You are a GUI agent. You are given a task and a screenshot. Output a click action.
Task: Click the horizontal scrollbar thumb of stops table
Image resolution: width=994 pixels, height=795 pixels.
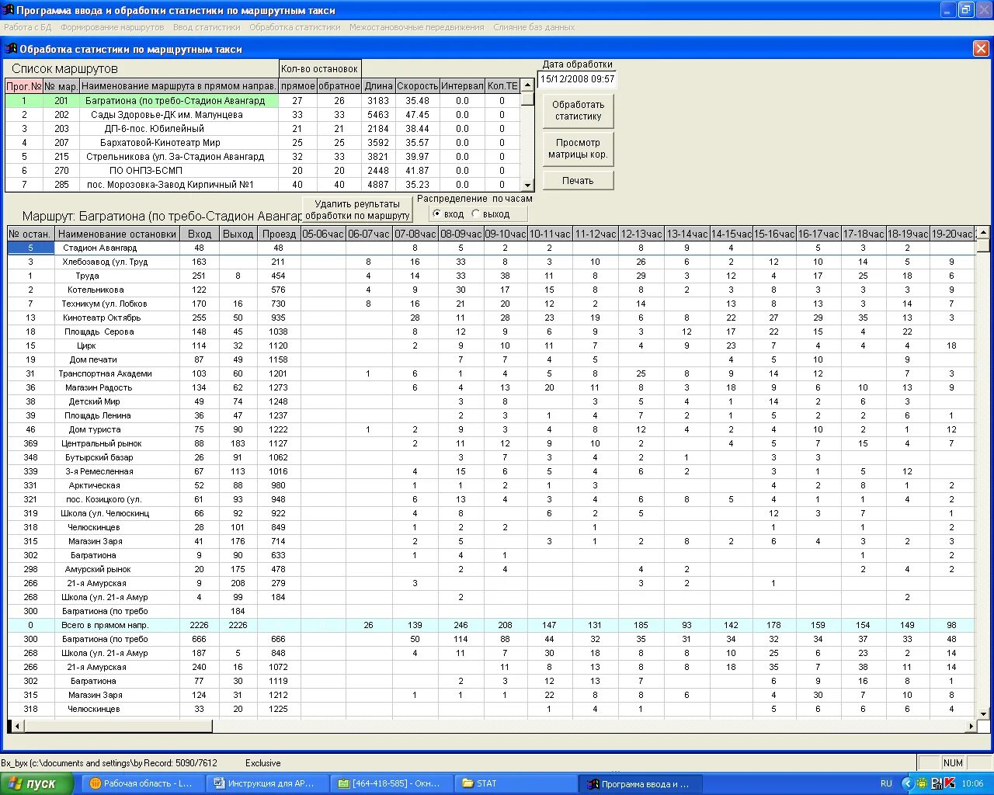pos(119,727)
